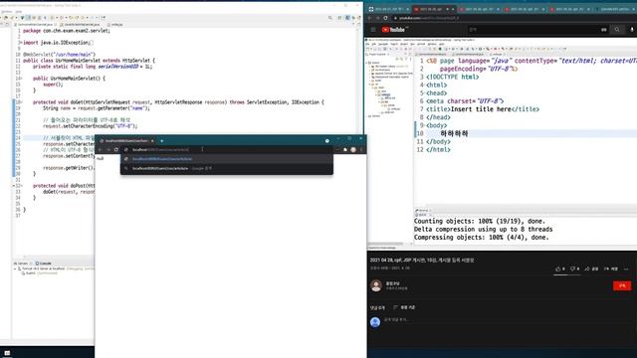Click the '하하하하' text in JSP editor
The height and width of the screenshot is (358, 637).
coord(454,133)
